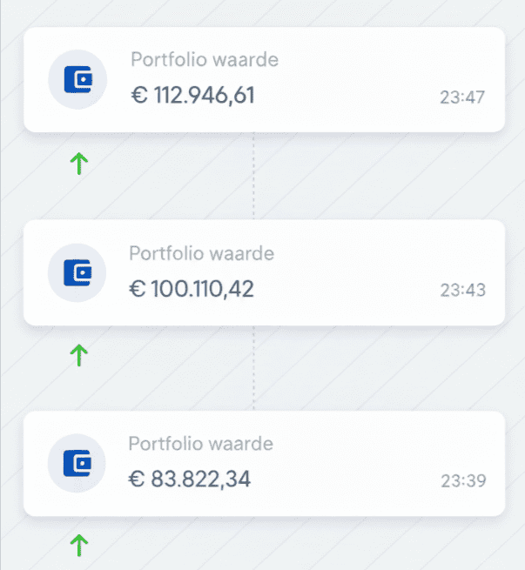Select the € 112.946,61 portfolio value
This screenshot has width=525, height=570.
pyautogui.click(x=192, y=95)
